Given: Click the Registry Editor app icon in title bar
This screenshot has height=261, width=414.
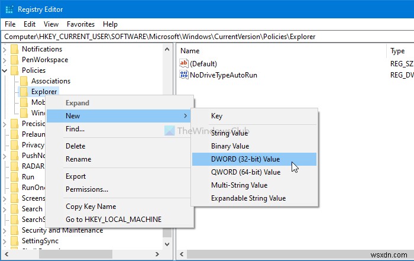Looking at the screenshot, I should point(9,9).
